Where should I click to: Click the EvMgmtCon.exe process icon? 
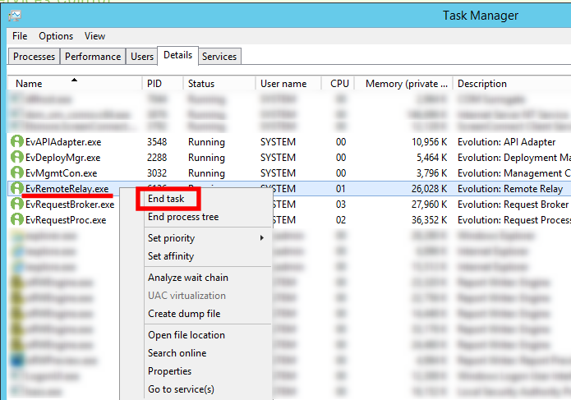pyautogui.click(x=16, y=172)
